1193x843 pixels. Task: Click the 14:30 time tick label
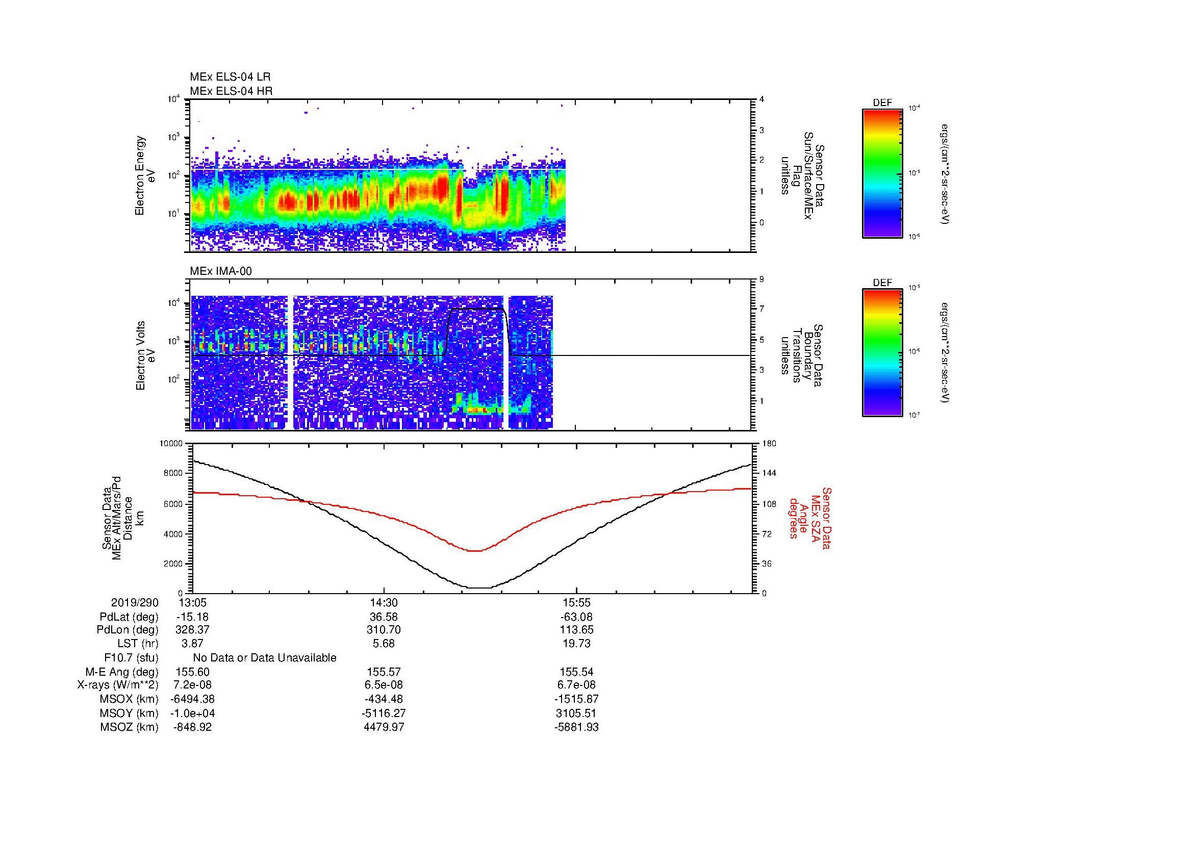tap(384, 602)
